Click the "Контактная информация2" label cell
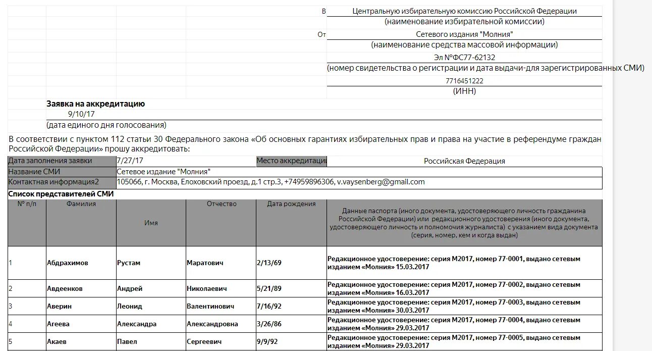This screenshot has height=351, width=652. [62, 182]
